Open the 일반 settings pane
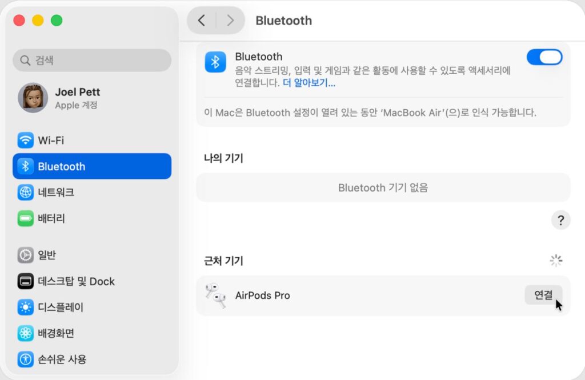Viewport: 585px width, 380px height. (x=92, y=255)
